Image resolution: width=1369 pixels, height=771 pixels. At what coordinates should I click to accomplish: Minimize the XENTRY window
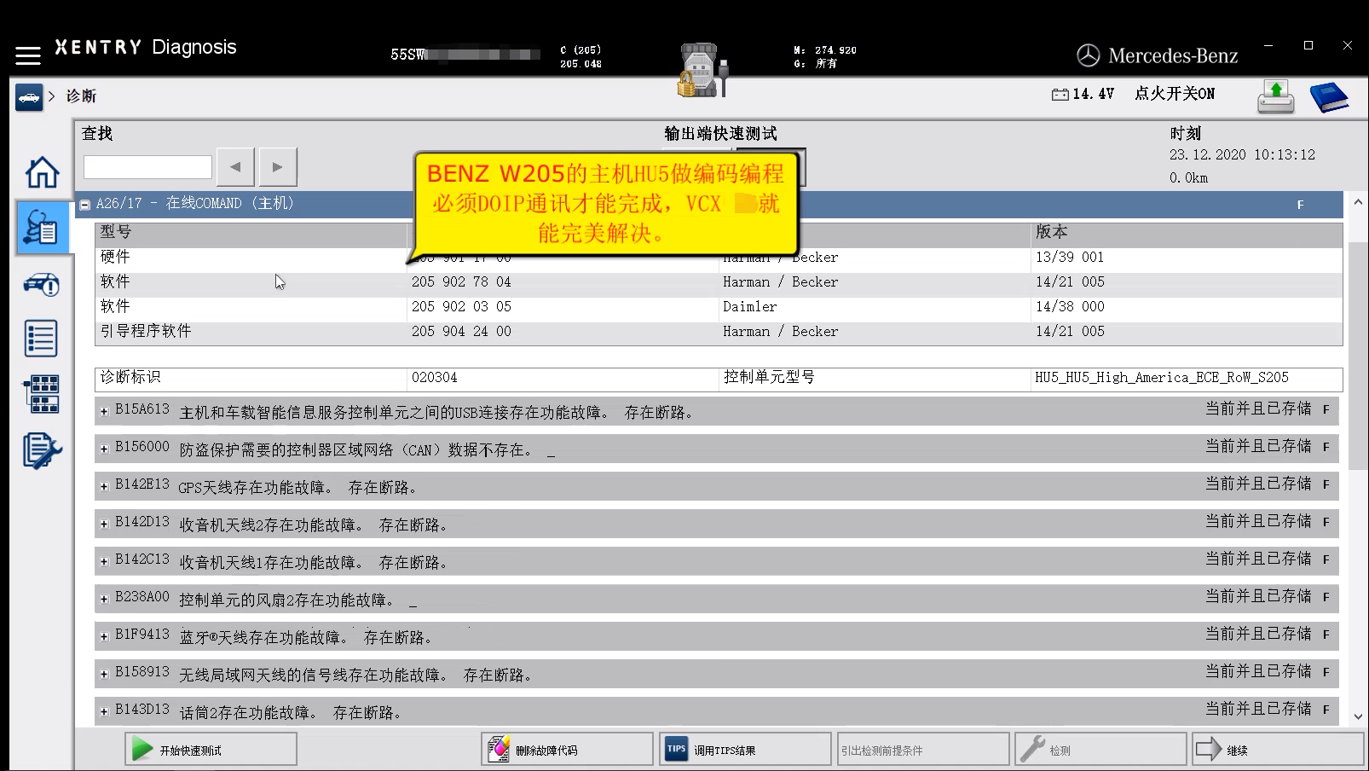click(x=1268, y=45)
